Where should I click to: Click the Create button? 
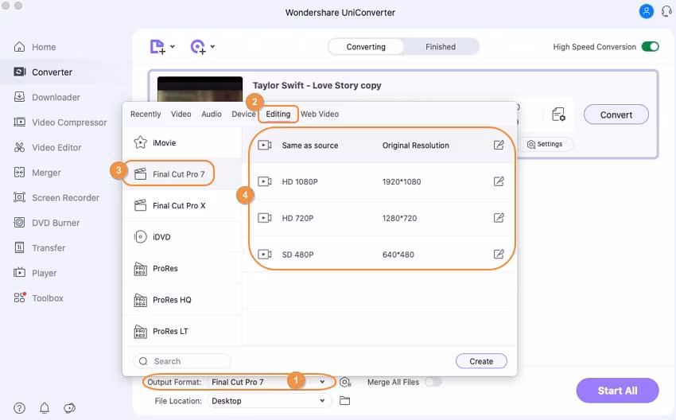(481, 361)
